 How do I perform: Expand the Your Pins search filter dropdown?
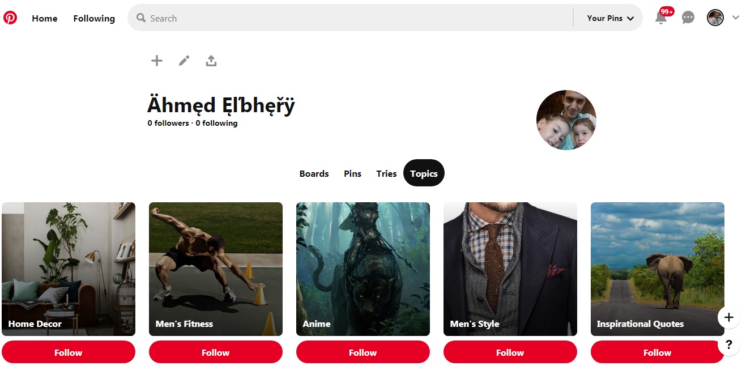click(x=609, y=18)
